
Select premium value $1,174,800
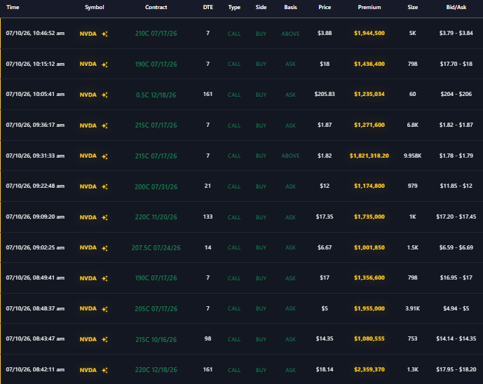click(369, 186)
